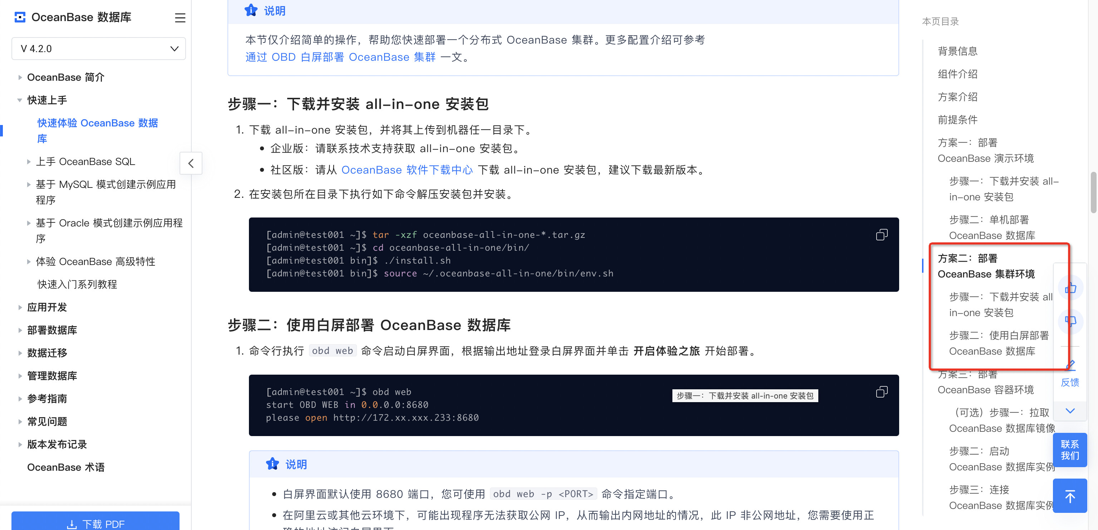Expand the 部署数据库 section
This screenshot has width=1098, height=530.
pos(20,330)
